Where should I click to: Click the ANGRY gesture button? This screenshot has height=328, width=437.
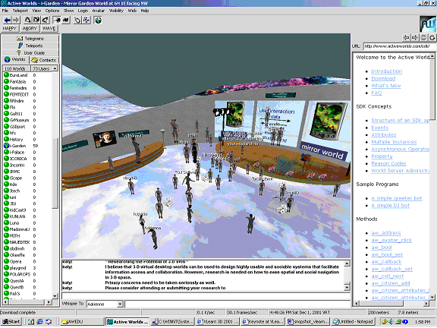tap(30, 28)
